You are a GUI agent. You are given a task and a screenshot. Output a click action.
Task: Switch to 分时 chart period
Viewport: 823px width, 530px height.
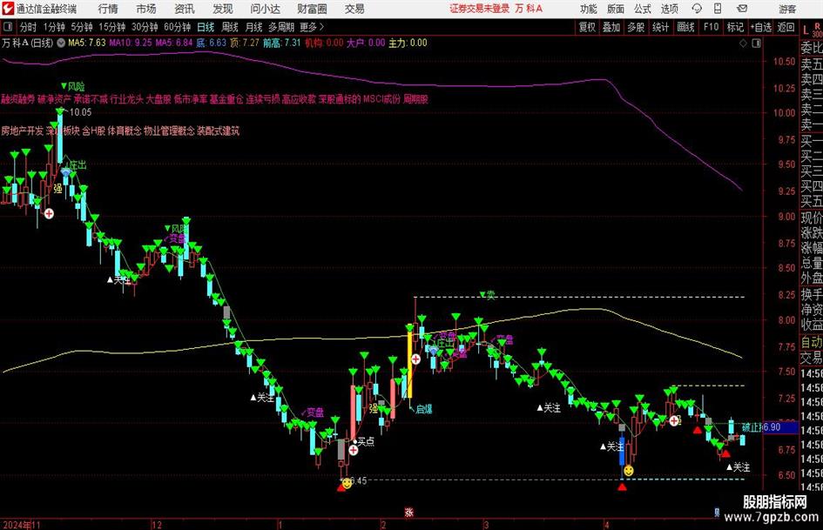[x=28, y=27]
